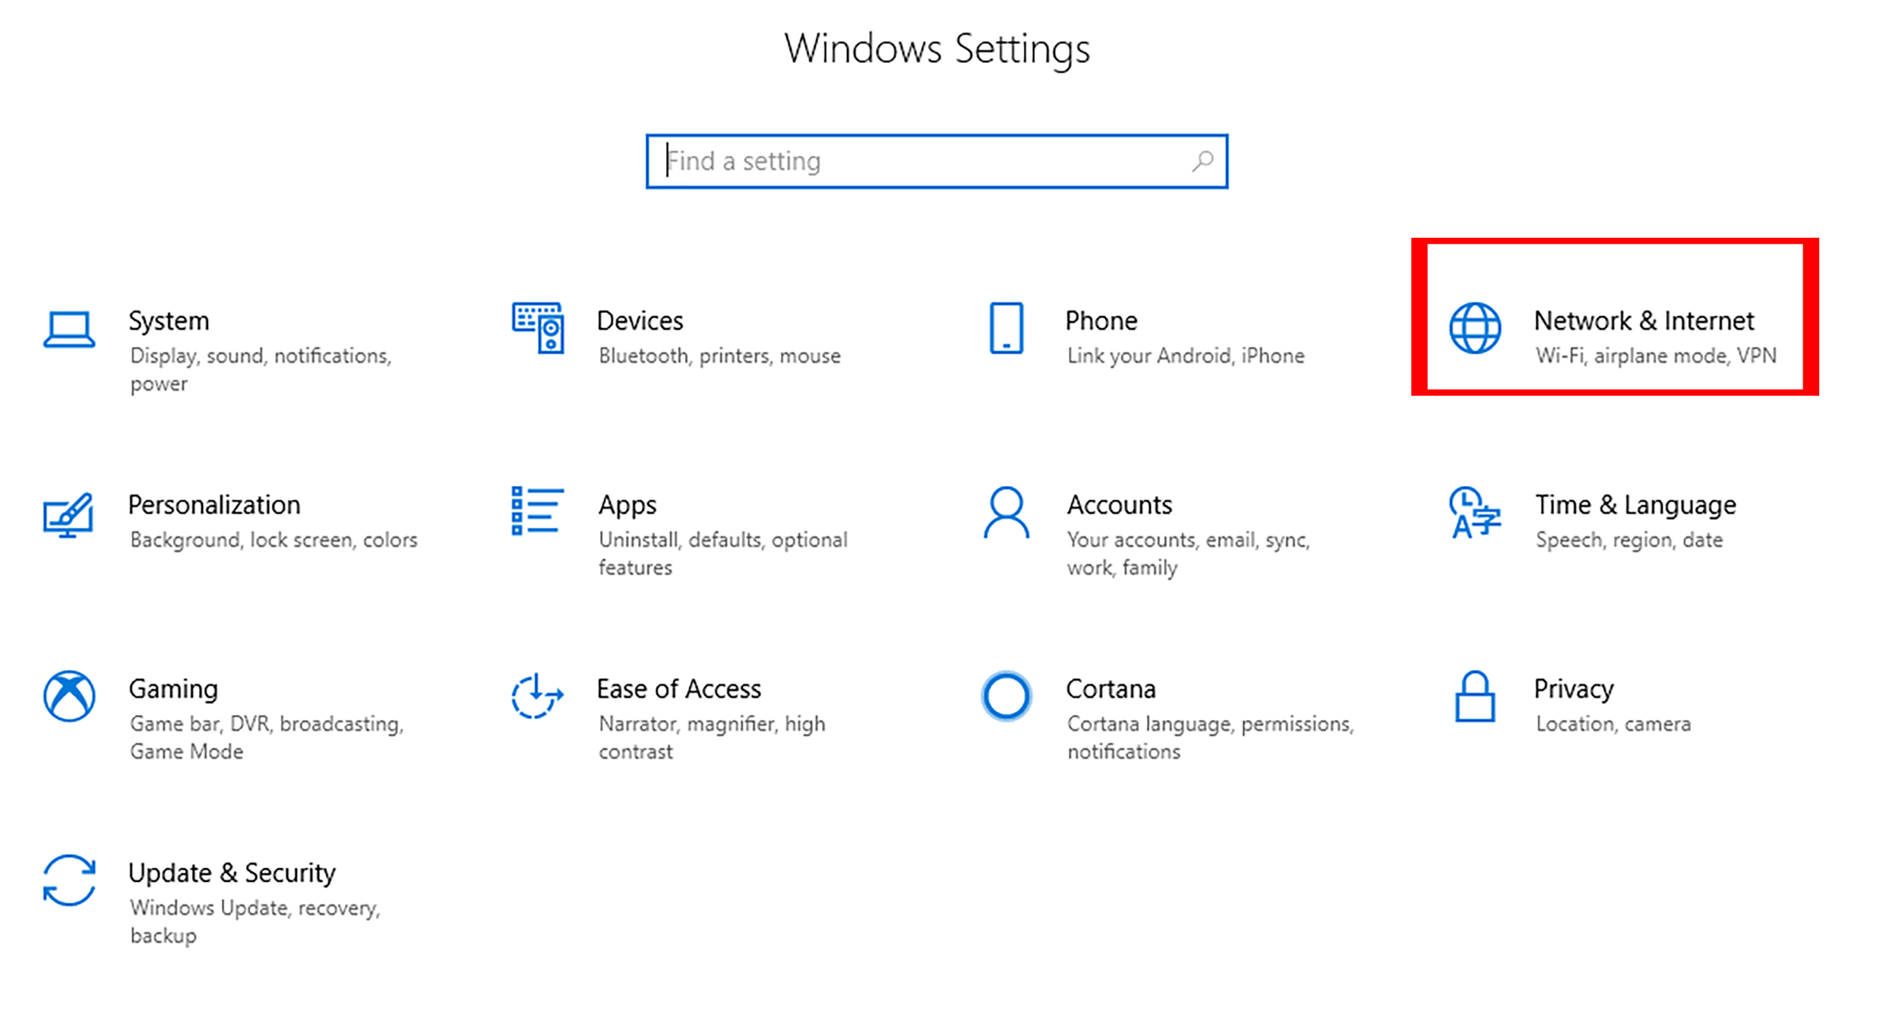Image resolution: width=1899 pixels, height=1014 pixels.
Task: Click the Devices heading link
Action: [x=640, y=321]
